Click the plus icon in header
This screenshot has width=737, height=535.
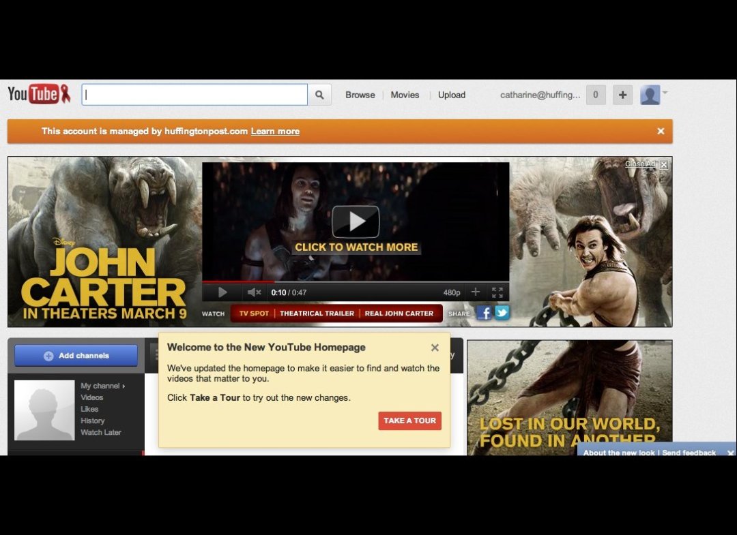622,95
